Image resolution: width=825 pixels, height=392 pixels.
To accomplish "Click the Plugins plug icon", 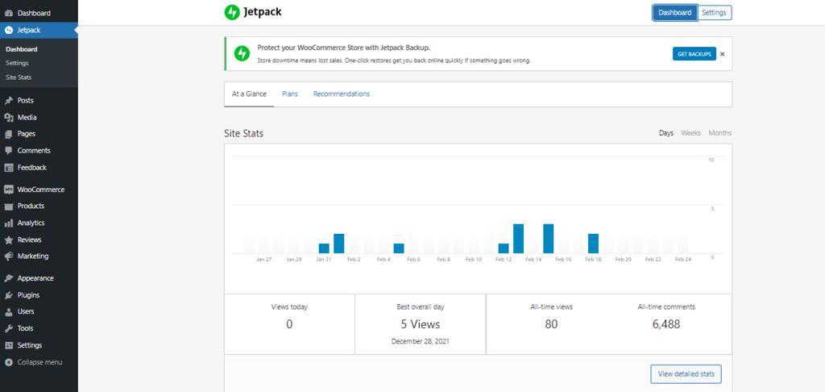I will (x=8, y=295).
